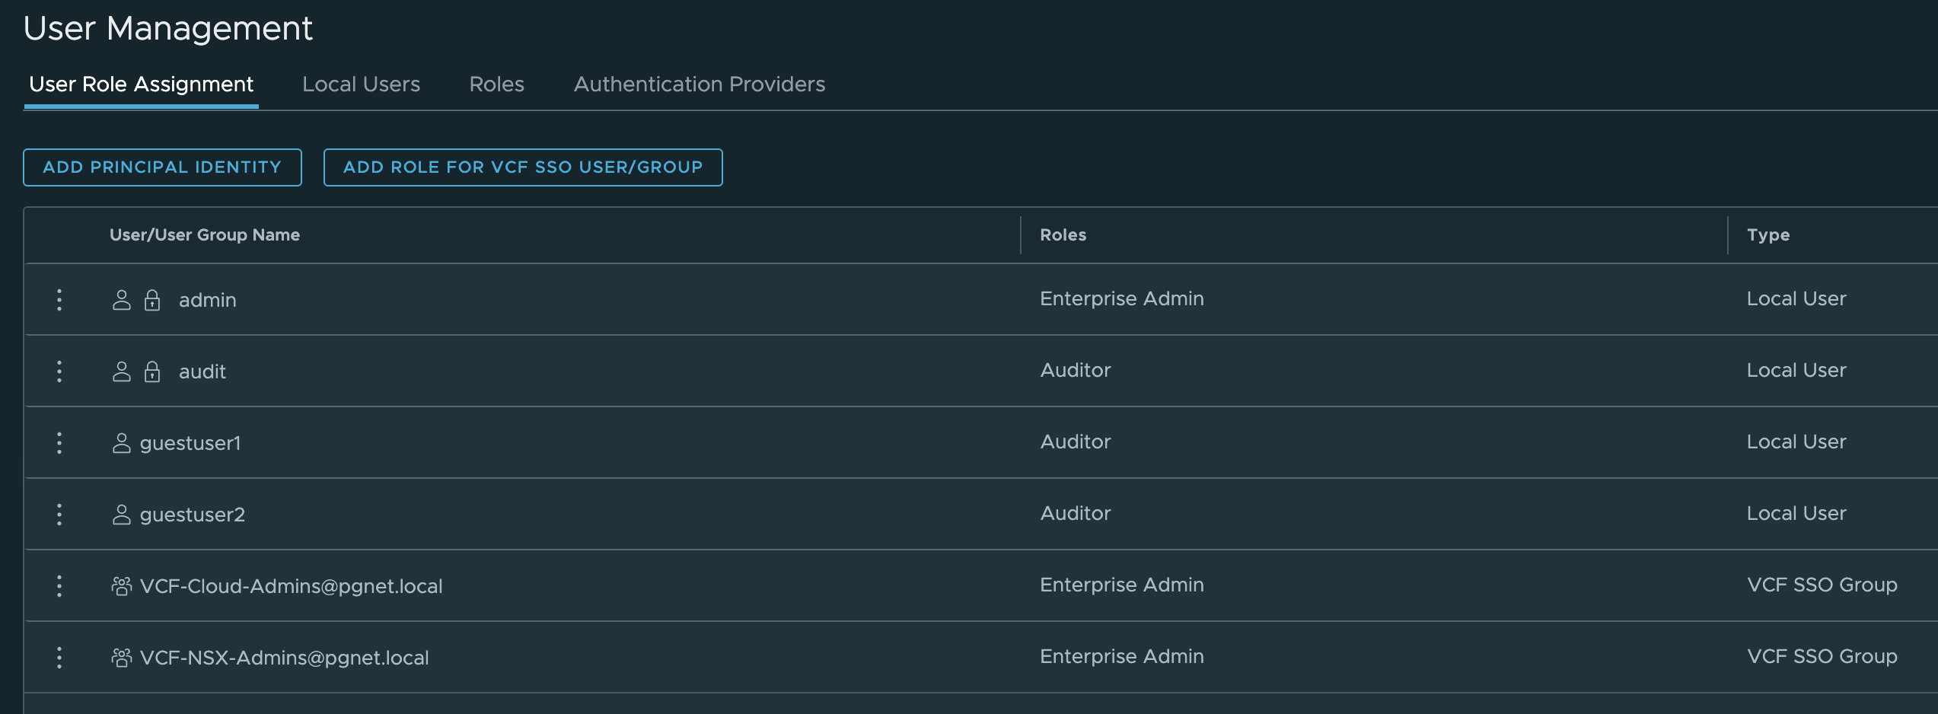Open the three-dot menu for audit row
This screenshot has height=714, width=1938.
[59, 371]
